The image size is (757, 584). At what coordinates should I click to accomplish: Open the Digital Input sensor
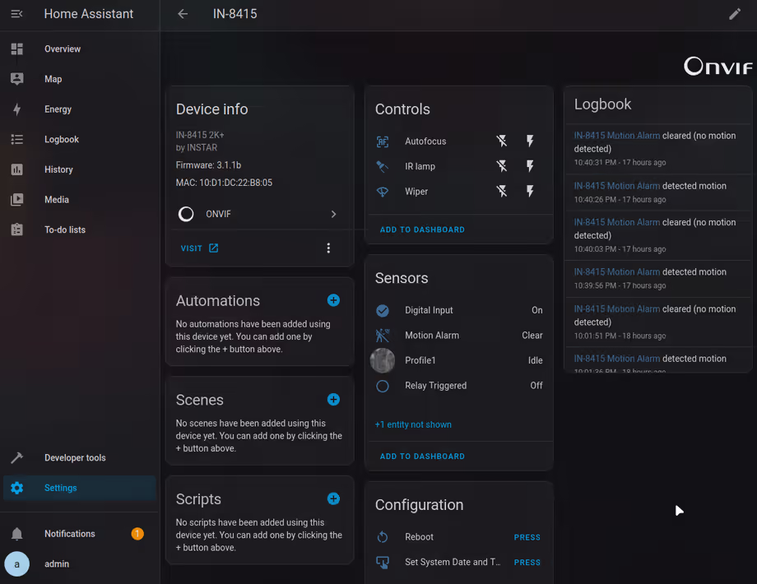[459, 310]
